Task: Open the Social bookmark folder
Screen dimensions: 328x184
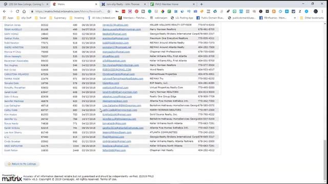Action: pyautogui.click(x=41, y=18)
